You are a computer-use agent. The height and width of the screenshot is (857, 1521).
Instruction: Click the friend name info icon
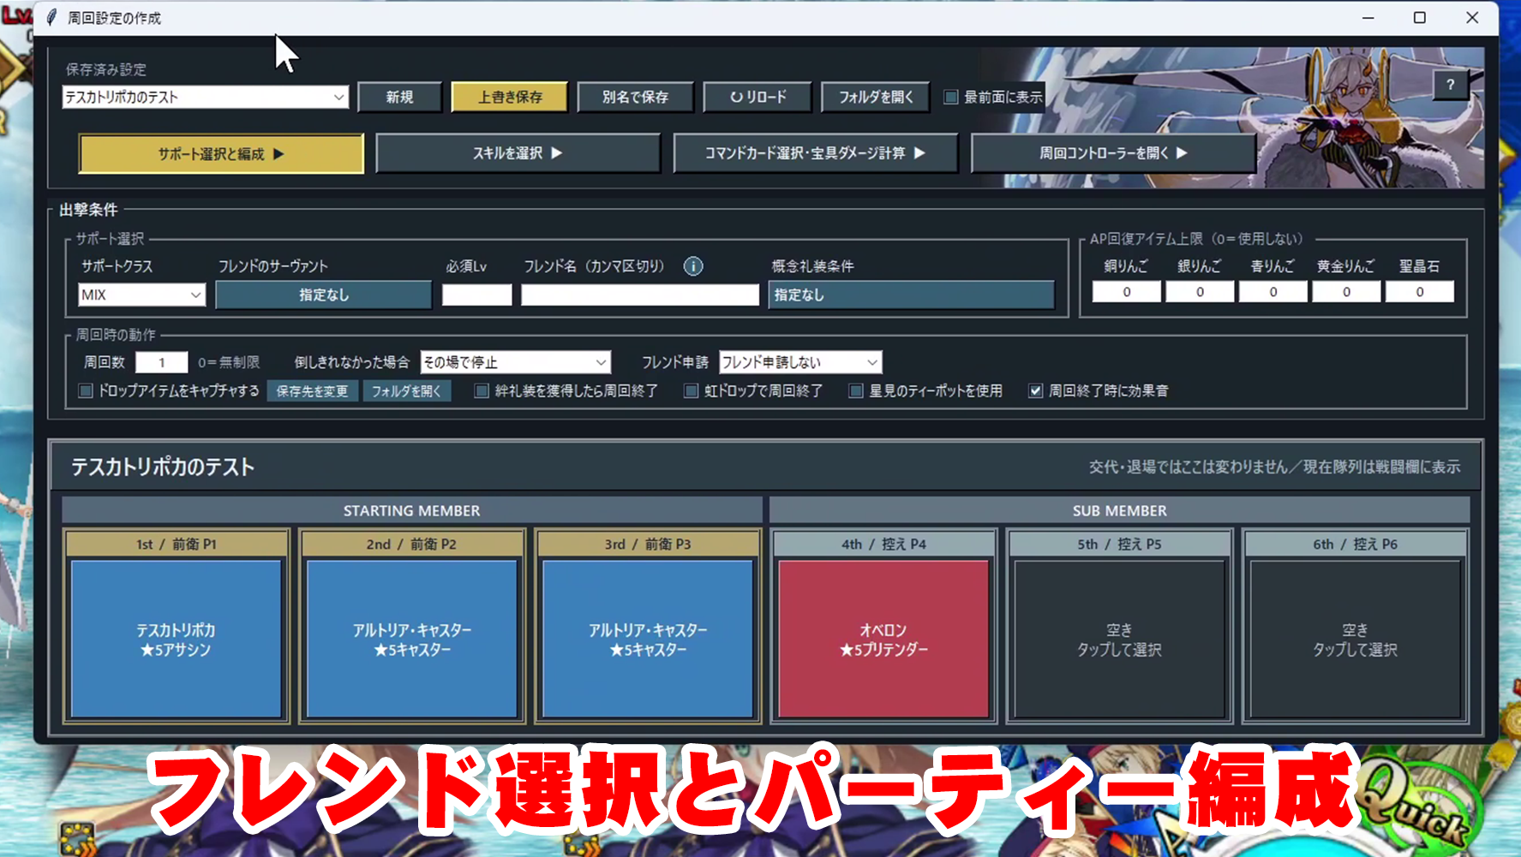coord(693,266)
